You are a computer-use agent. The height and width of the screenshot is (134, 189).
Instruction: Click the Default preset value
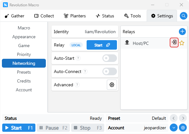pyautogui.click(x=159, y=118)
